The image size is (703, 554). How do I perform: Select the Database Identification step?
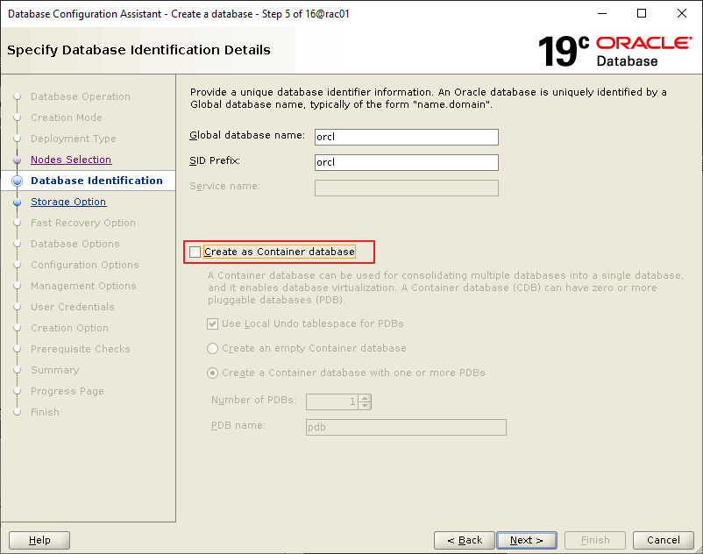[x=96, y=181]
